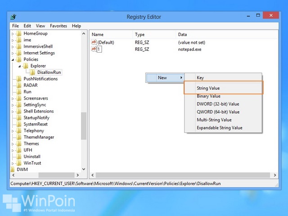Image resolution: width=288 pixels, height=216 pixels.
Task: Click the Explorer folder icon
Action: (x=26, y=66)
